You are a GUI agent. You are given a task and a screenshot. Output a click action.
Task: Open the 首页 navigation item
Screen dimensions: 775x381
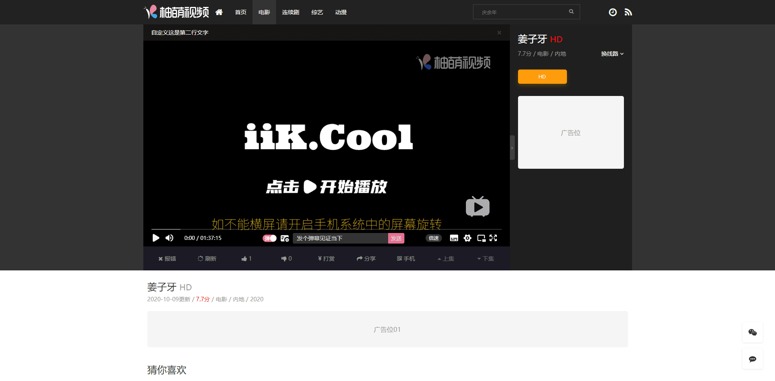coord(241,12)
